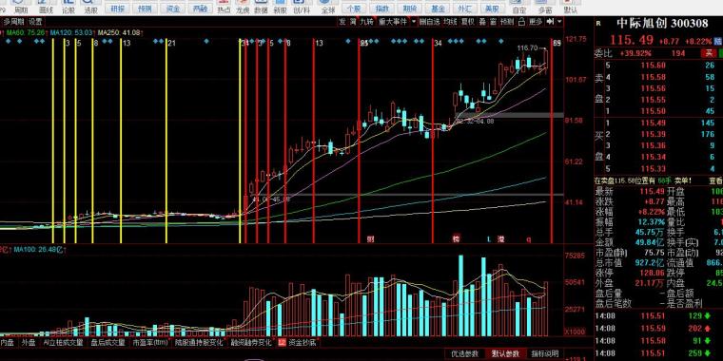Open the 新股 new stocks icon
This screenshot has width=723, height=361.
tap(280, 7)
